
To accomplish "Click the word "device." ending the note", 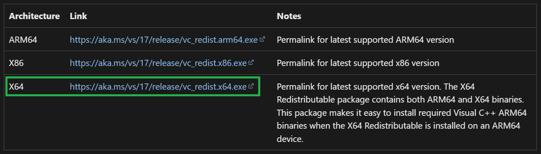I will 289,139.
